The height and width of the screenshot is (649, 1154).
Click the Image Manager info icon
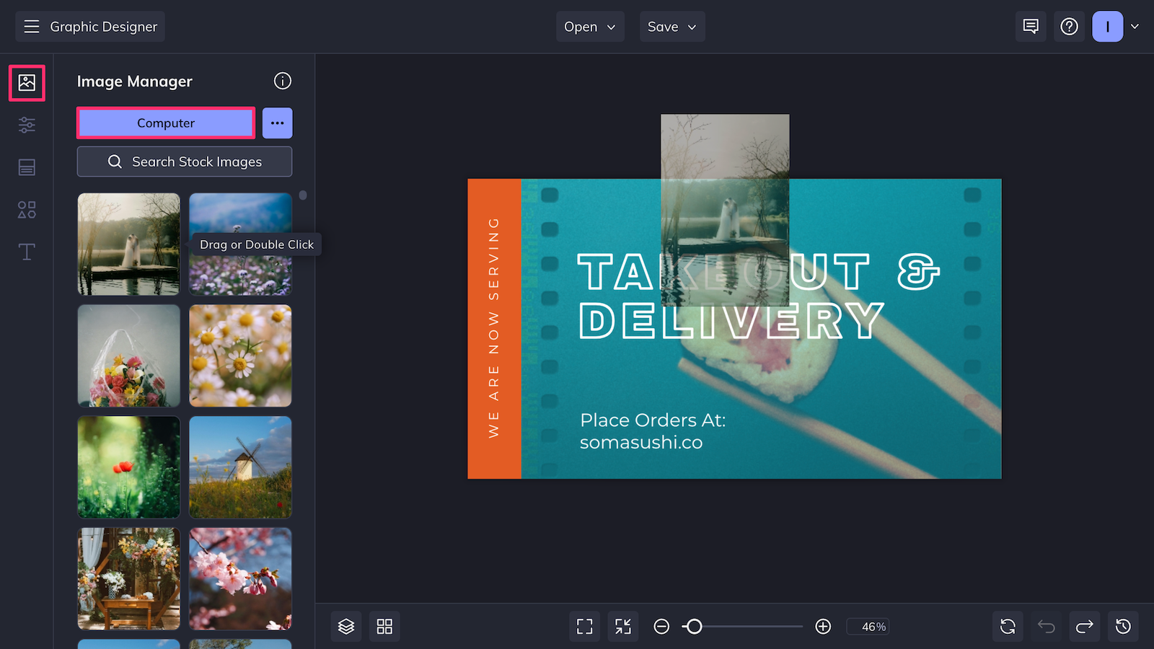click(x=282, y=81)
